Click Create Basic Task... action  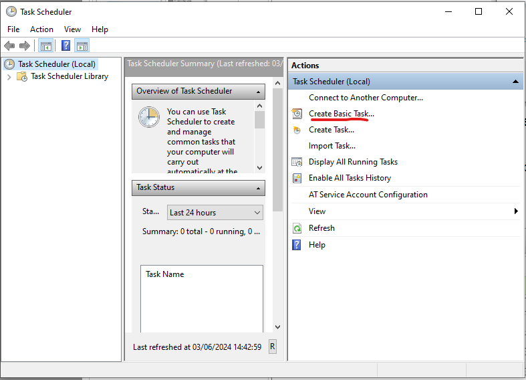pos(341,114)
